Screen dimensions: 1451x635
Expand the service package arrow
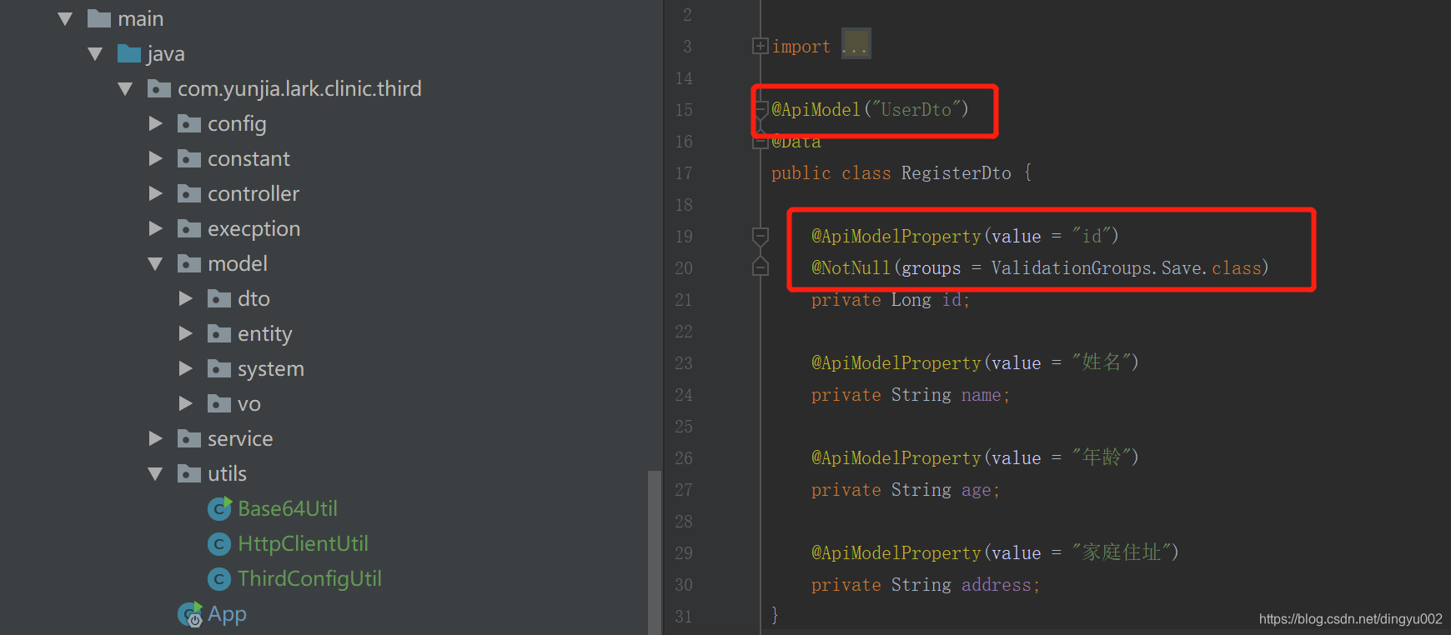click(x=155, y=438)
